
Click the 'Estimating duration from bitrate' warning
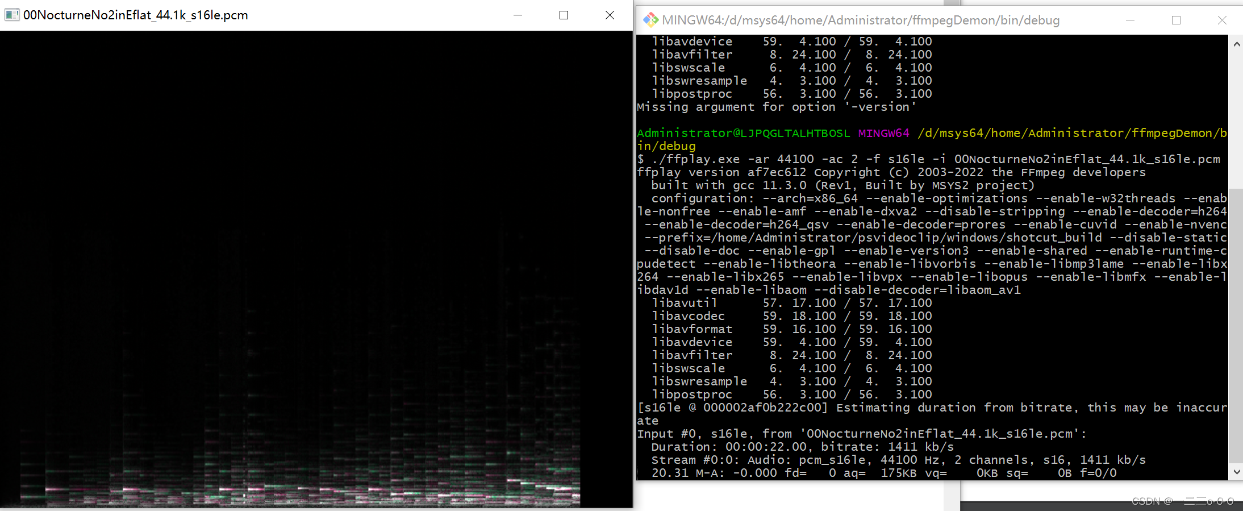click(x=932, y=408)
